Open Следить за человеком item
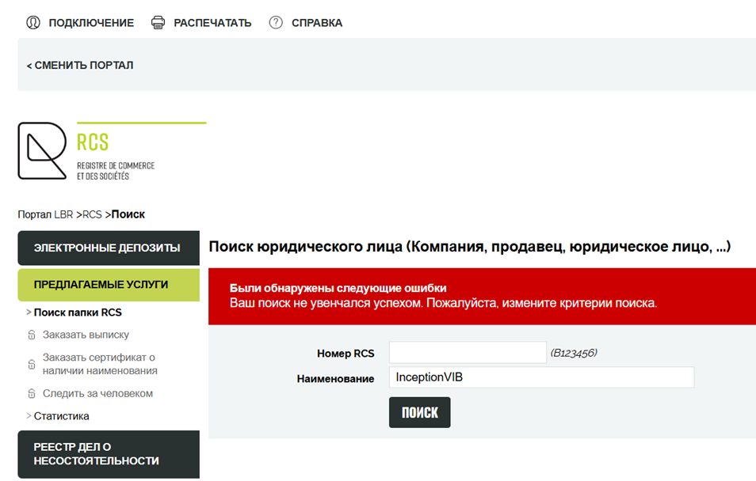 point(97,393)
